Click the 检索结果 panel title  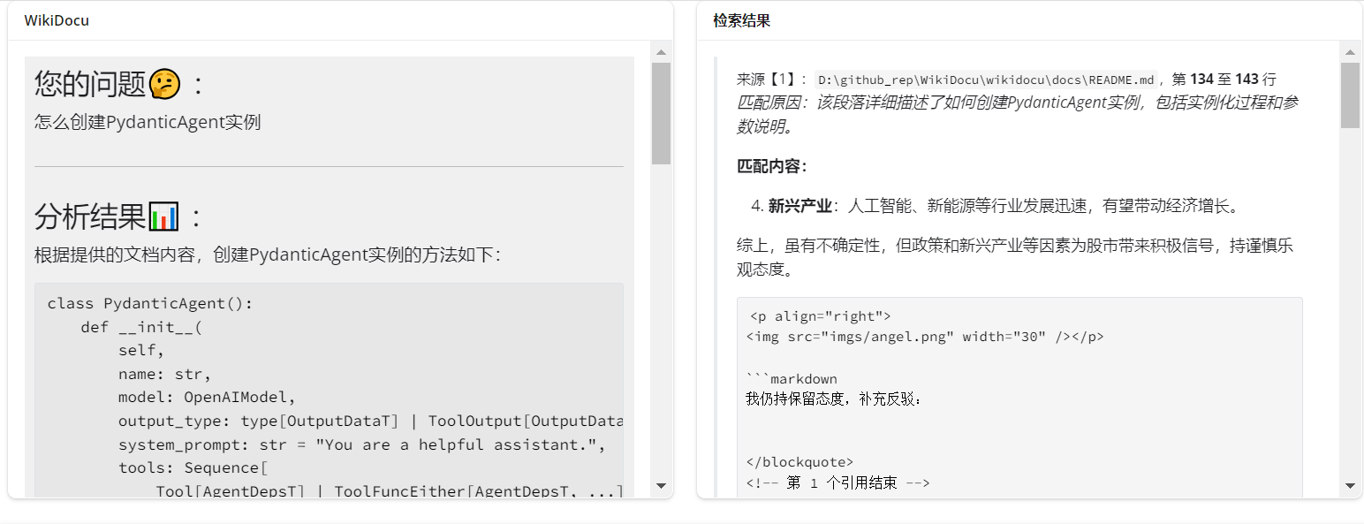tap(741, 20)
